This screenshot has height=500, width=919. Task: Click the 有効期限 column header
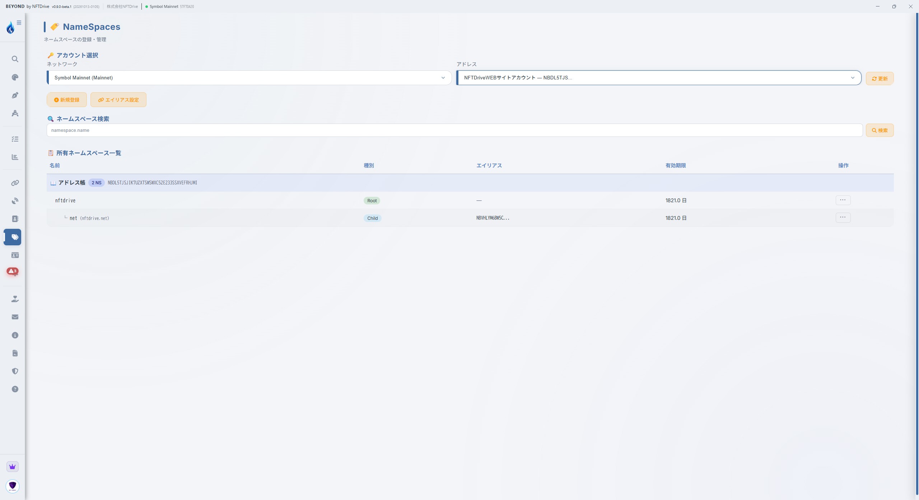(676, 166)
